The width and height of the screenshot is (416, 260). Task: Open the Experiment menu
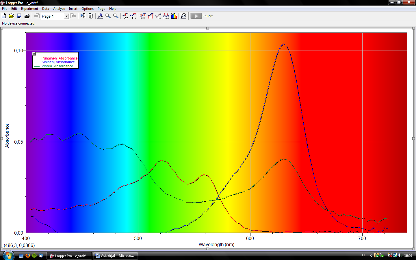[x=29, y=9]
